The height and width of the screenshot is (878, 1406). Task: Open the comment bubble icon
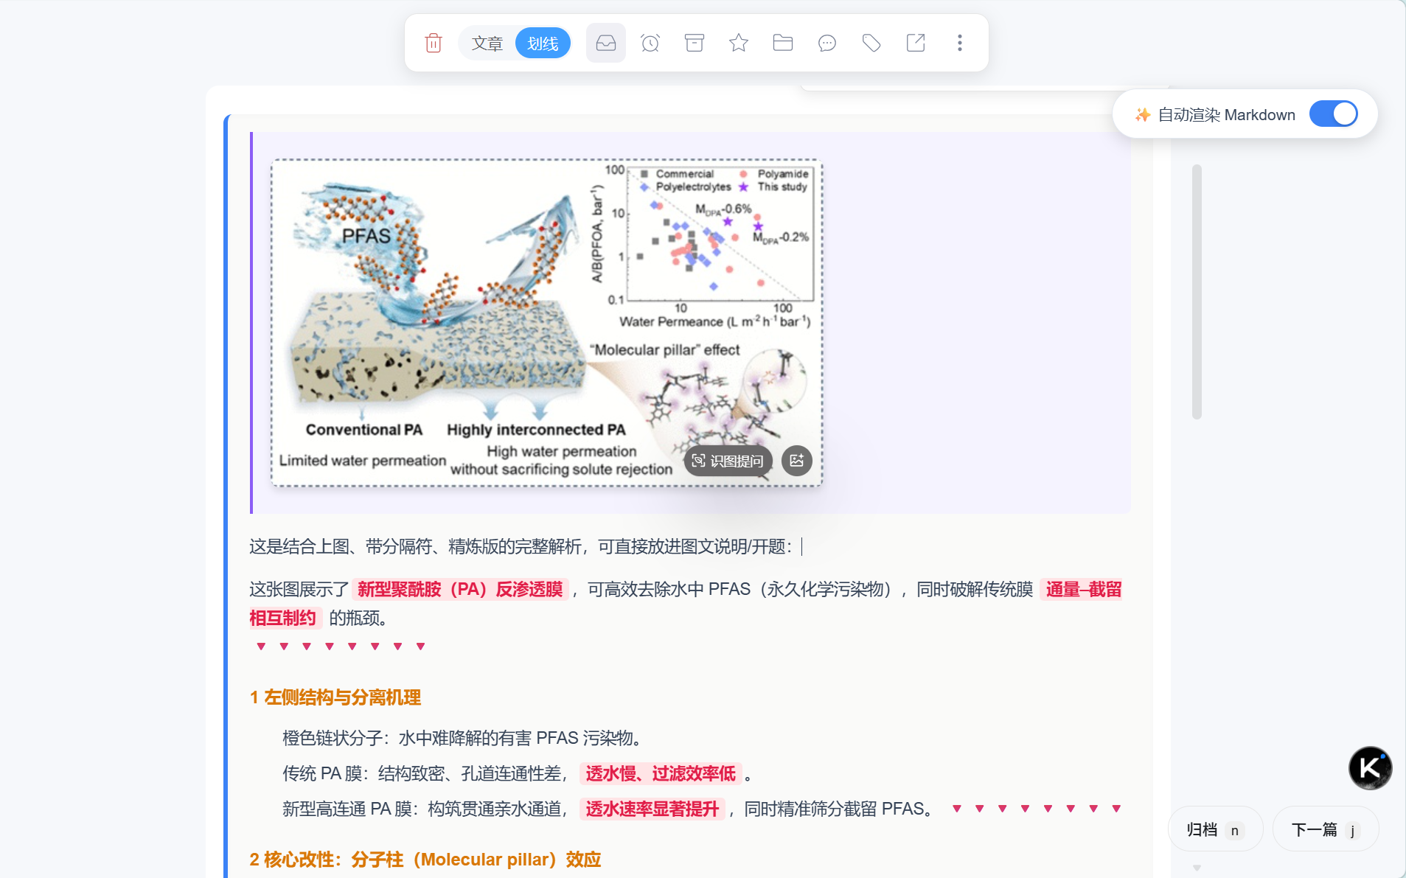pyautogui.click(x=826, y=43)
